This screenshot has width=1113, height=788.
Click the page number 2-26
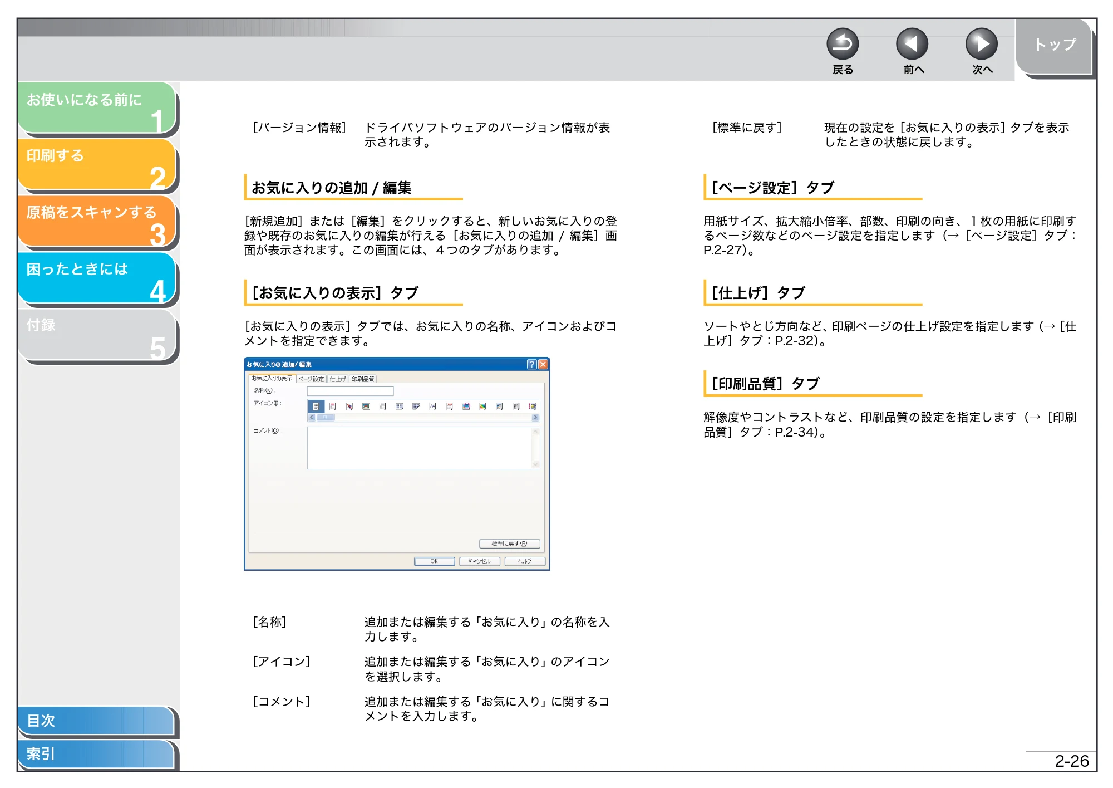point(1071,761)
